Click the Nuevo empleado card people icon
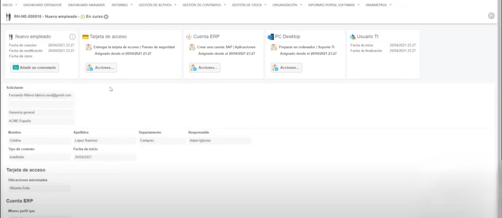502x218 pixels. [x=11, y=37]
